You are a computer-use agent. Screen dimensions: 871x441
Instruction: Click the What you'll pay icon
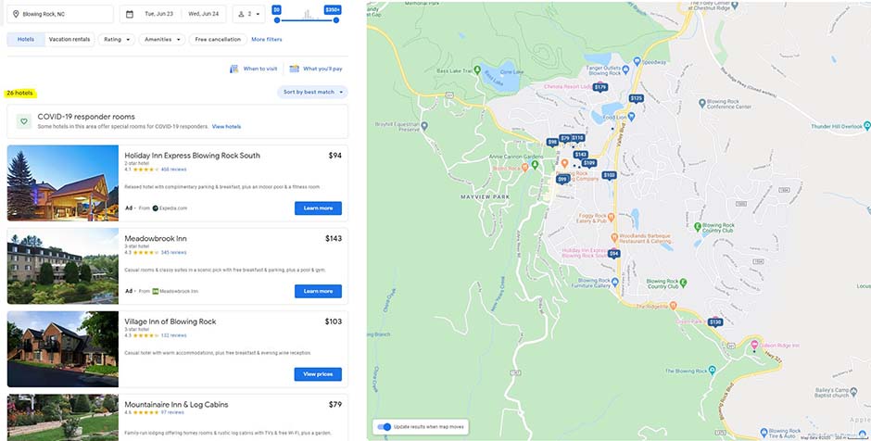pyautogui.click(x=294, y=69)
